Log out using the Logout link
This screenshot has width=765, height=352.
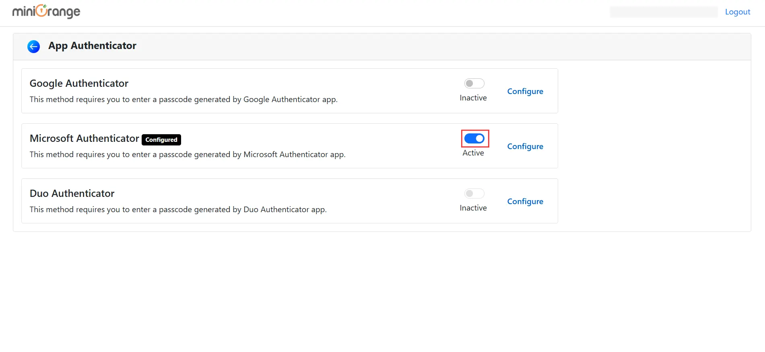tap(738, 12)
